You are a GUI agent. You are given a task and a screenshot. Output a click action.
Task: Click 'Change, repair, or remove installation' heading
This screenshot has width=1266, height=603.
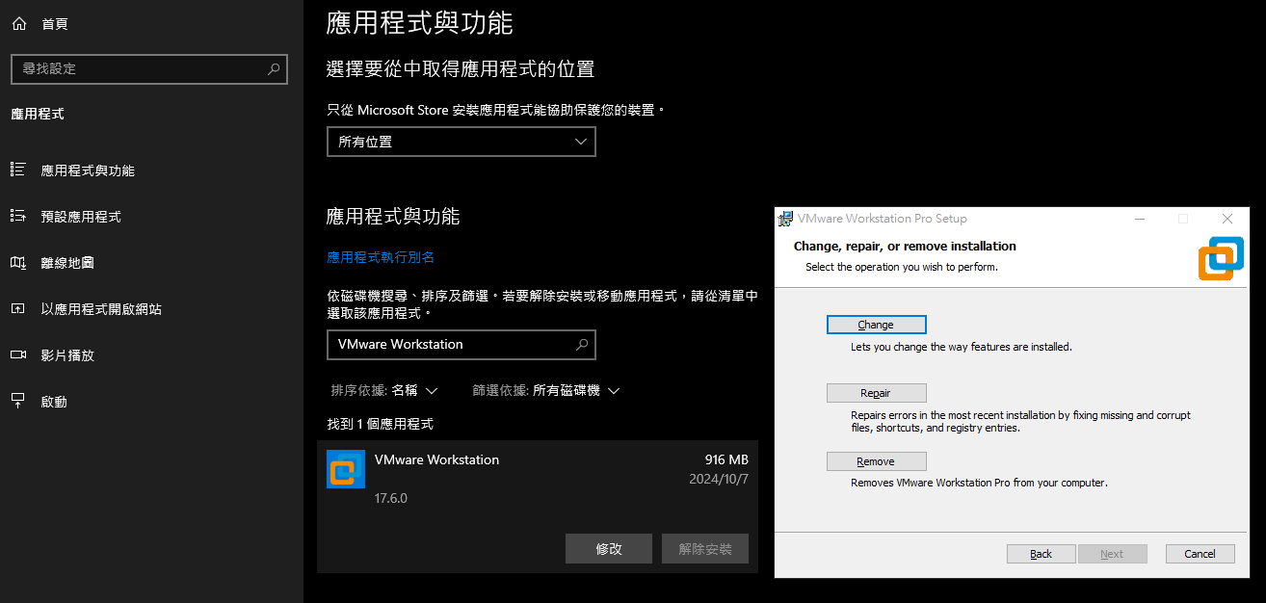[905, 247]
